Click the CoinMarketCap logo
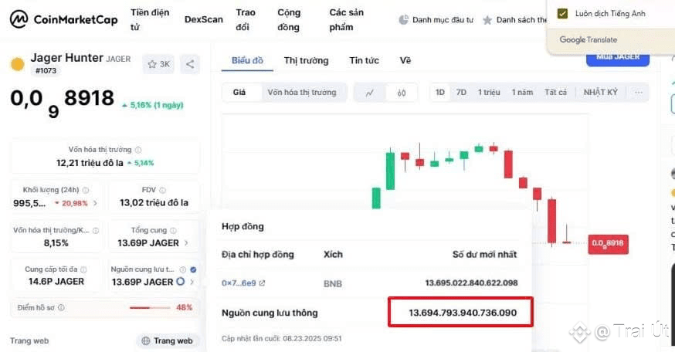The width and height of the screenshot is (675, 352). point(63,19)
